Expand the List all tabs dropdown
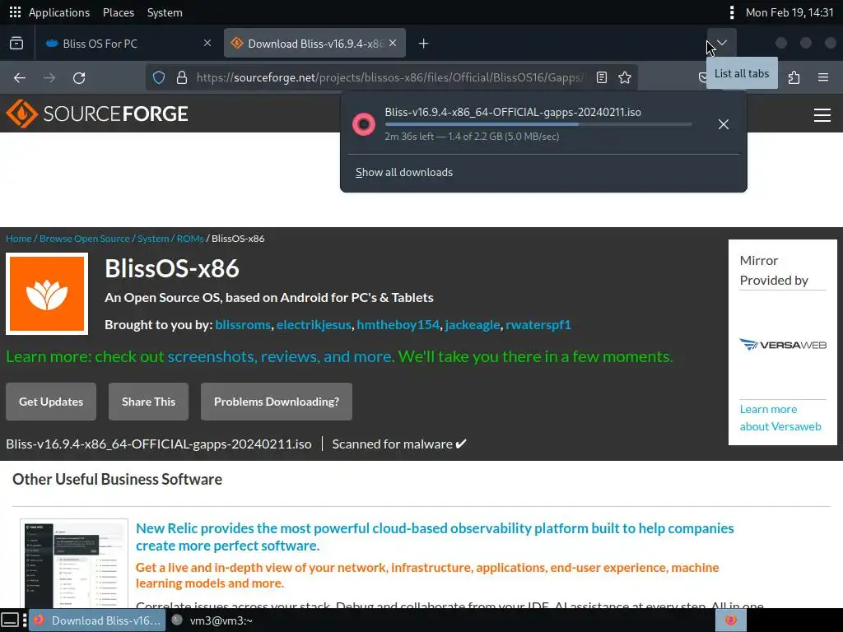This screenshot has height=632, width=843. coord(722,43)
